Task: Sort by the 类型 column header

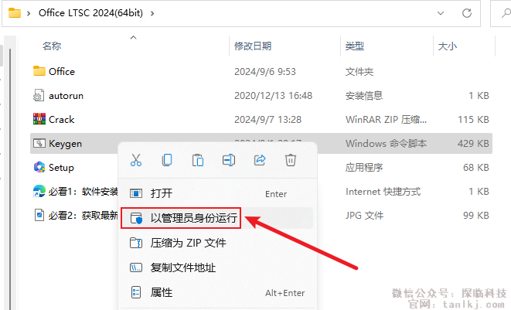Action: (x=355, y=46)
